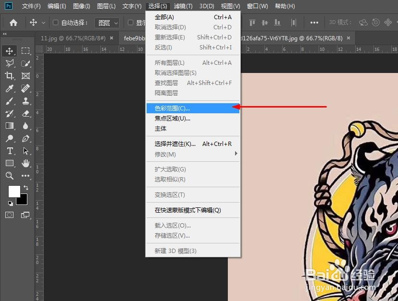Viewport: 398px width, 301px height.
Task: Open the 窗口(W) menu
Action: [257, 6]
